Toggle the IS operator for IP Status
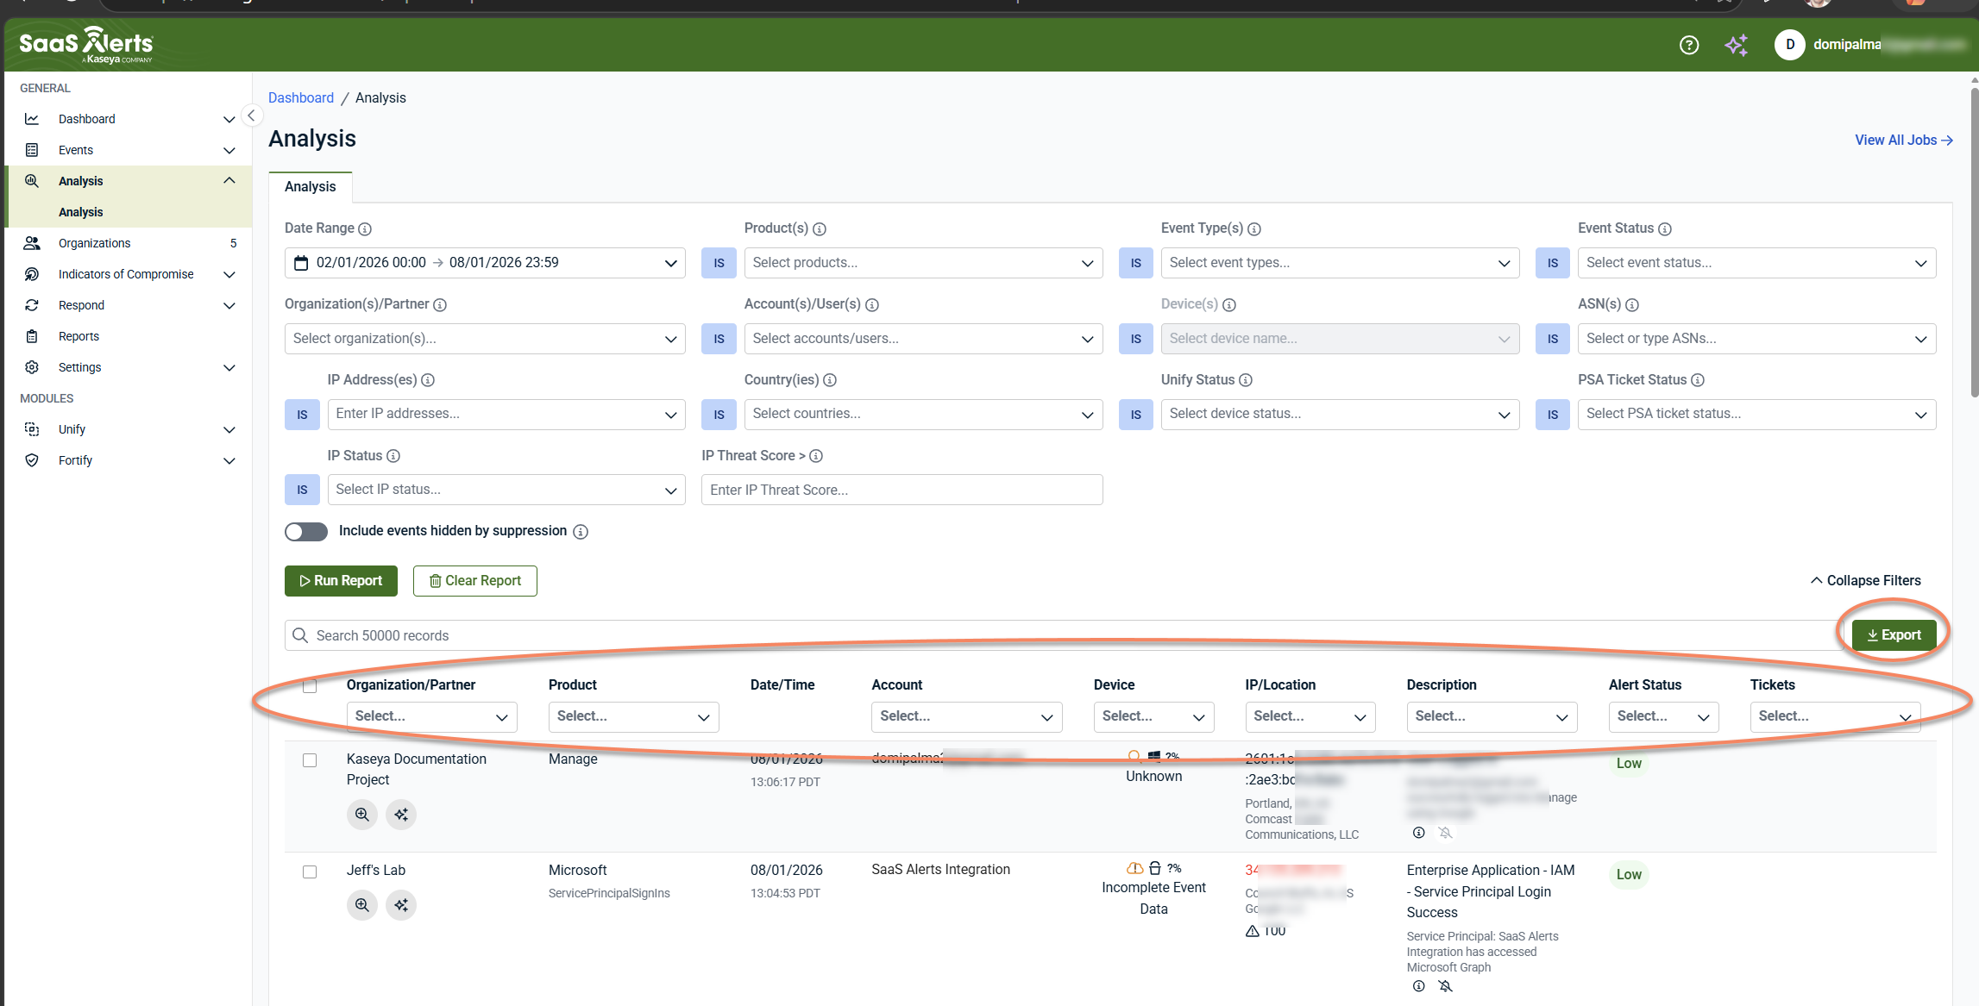This screenshot has width=1979, height=1006. click(x=302, y=490)
